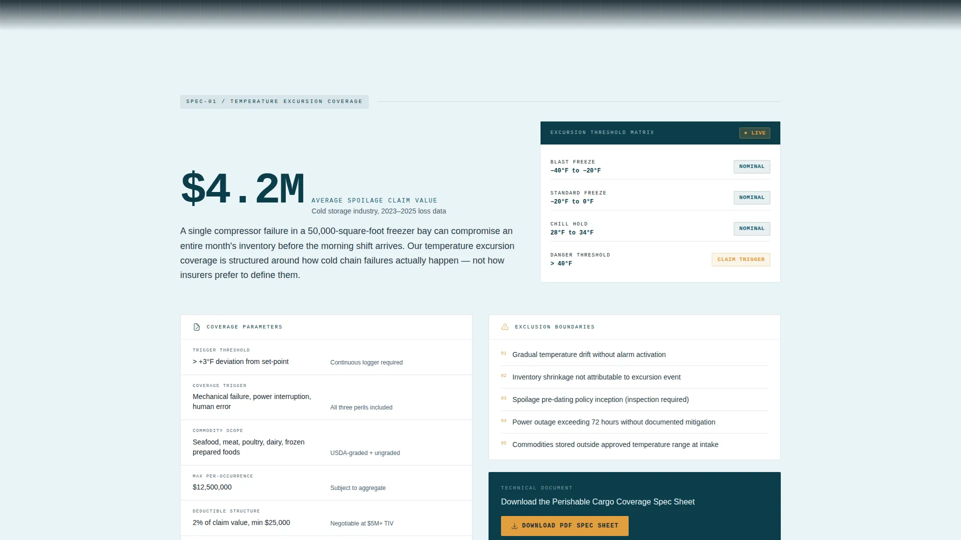This screenshot has height=540, width=961.
Task: Click the Coverage Trigger label
Action: tap(220, 385)
